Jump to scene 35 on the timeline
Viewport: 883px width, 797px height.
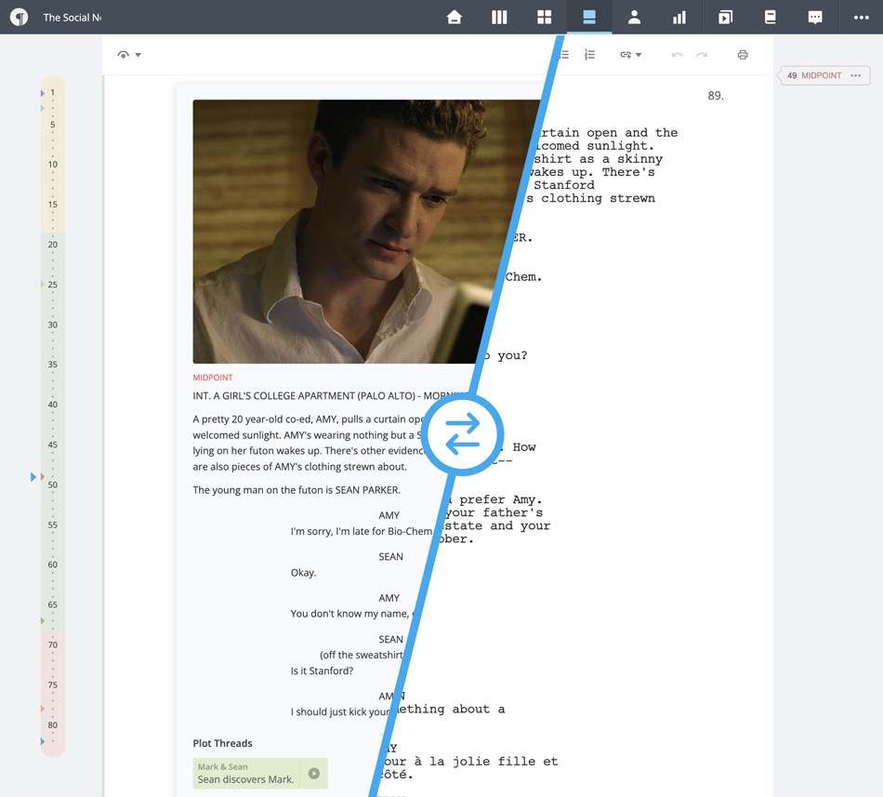pyautogui.click(x=52, y=365)
